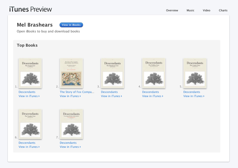Open book cover ranked number 4
The image size is (238, 168).
click(x=154, y=73)
